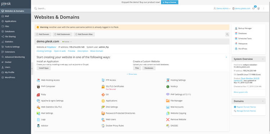
Task: Open the Logs icon
Action: tap(38, 120)
